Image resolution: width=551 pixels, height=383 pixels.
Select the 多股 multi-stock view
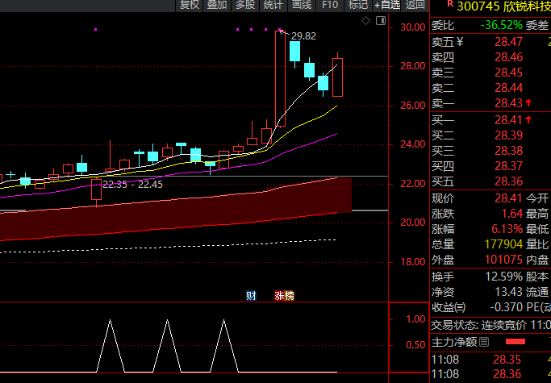click(245, 5)
